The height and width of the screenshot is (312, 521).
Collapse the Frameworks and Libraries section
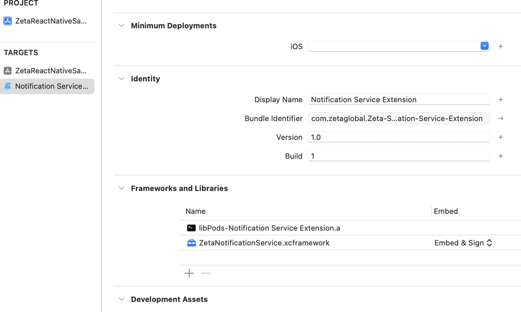click(x=121, y=188)
